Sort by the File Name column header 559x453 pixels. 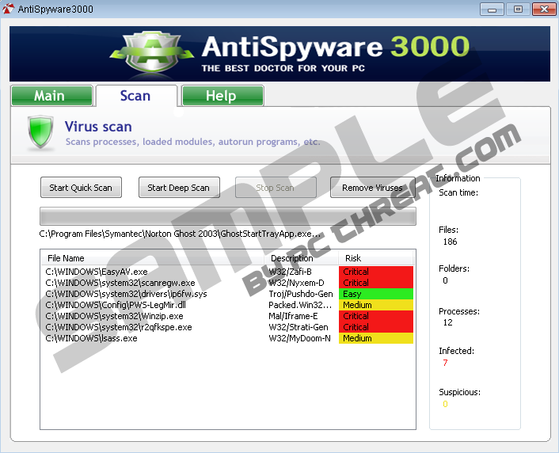click(153, 258)
